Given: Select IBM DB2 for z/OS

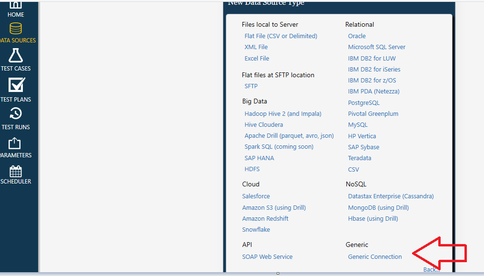Looking at the screenshot, I should (x=372, y=81).
